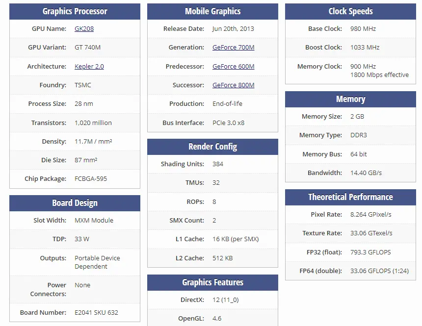
Task: Click the Board Design section header
Action: (x=75, y=203)
